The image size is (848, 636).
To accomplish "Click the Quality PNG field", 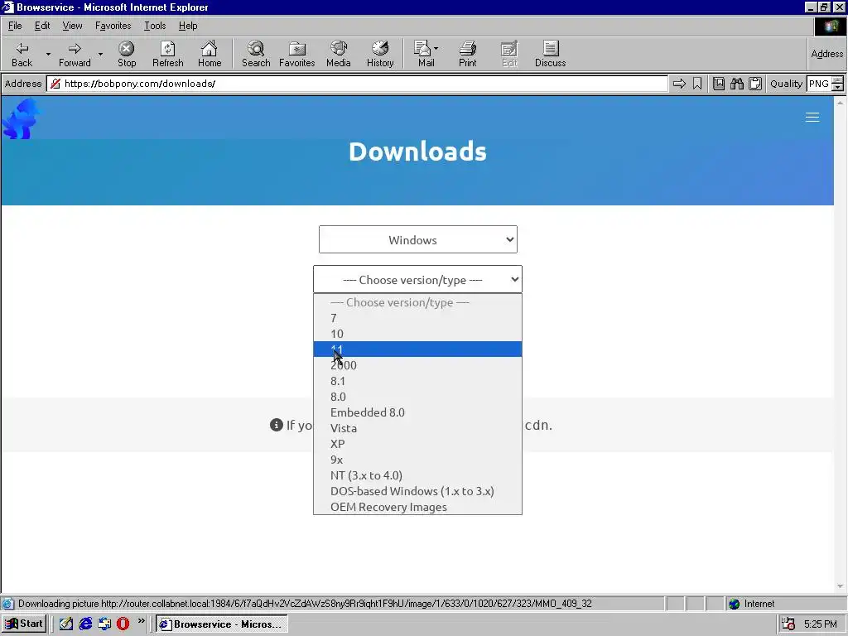I will tap(819, 84).
